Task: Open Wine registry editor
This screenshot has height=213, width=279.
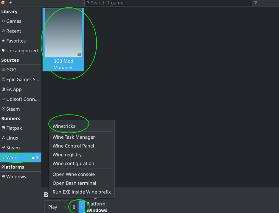Action: [82, 155]
